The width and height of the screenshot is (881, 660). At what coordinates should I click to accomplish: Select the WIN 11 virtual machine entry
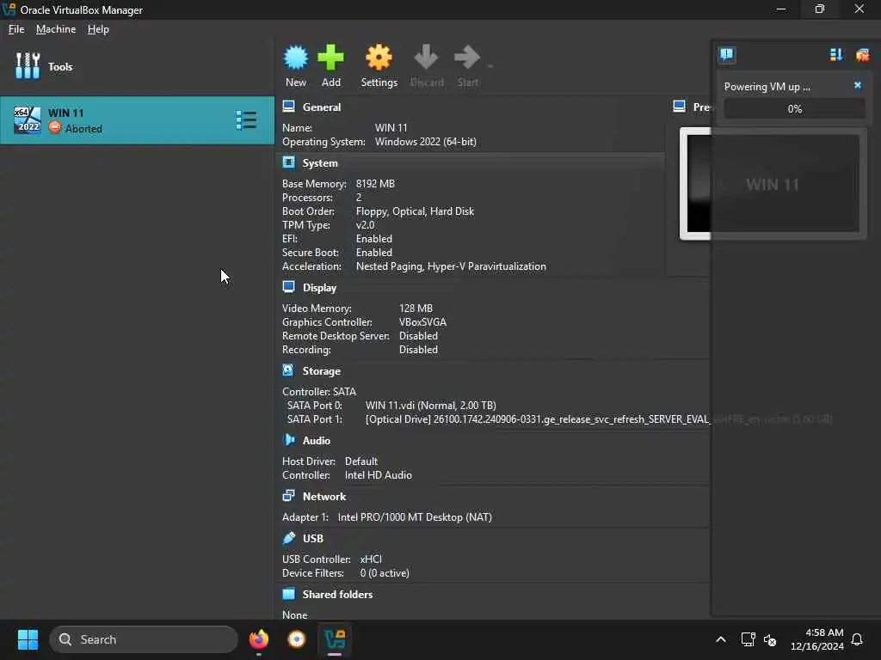pyautogui.click(x=137, y=120)
